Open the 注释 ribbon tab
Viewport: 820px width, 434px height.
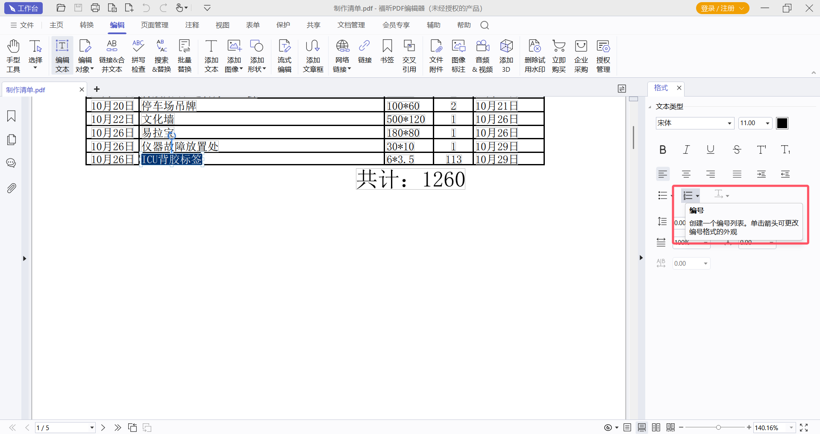192,25
